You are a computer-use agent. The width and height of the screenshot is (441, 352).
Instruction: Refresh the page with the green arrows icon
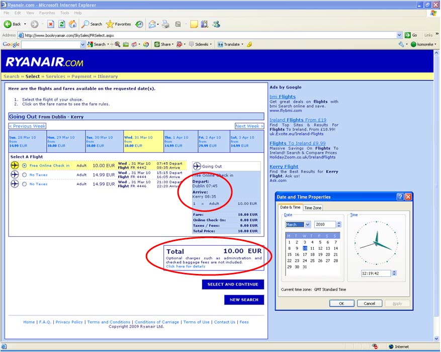coord(61,24)
